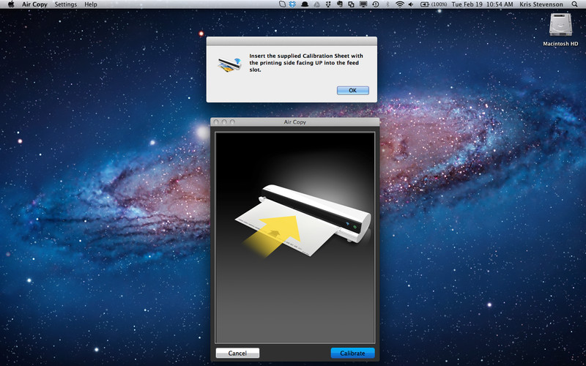Viewport: 586px width, 366px height.
Task: Open the Wi-Fi status menu
Action: pyautogui.click(x=400, y=4)
